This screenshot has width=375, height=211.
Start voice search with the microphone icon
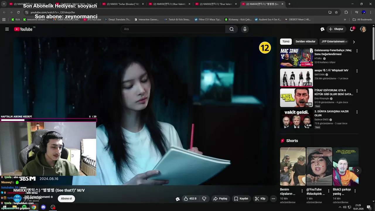[x=245, y=29]
